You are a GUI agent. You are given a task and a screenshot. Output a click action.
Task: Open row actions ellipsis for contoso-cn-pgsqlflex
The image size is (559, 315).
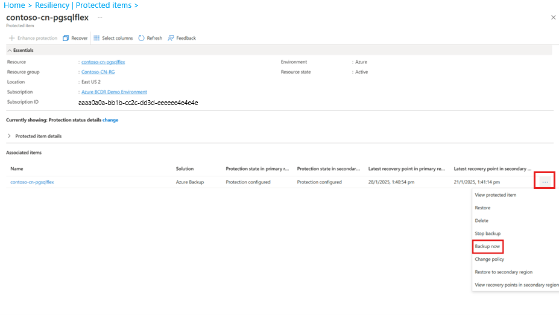[545, 182]
